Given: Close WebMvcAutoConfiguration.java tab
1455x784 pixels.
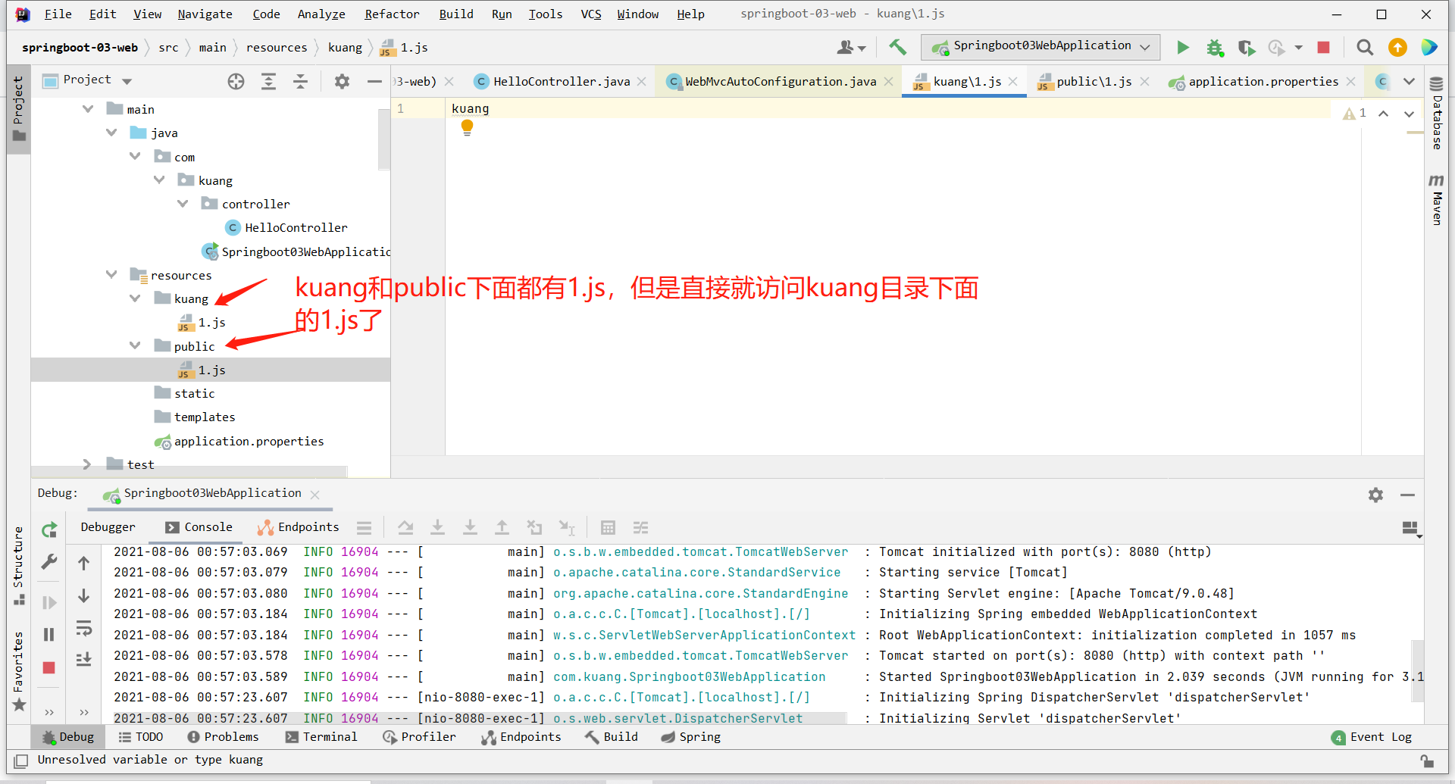Looking at the screenshot, I should point(889,82).
